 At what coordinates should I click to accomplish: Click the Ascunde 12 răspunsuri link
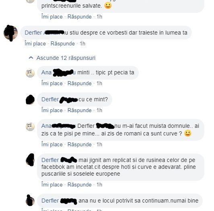click(66, 58)
